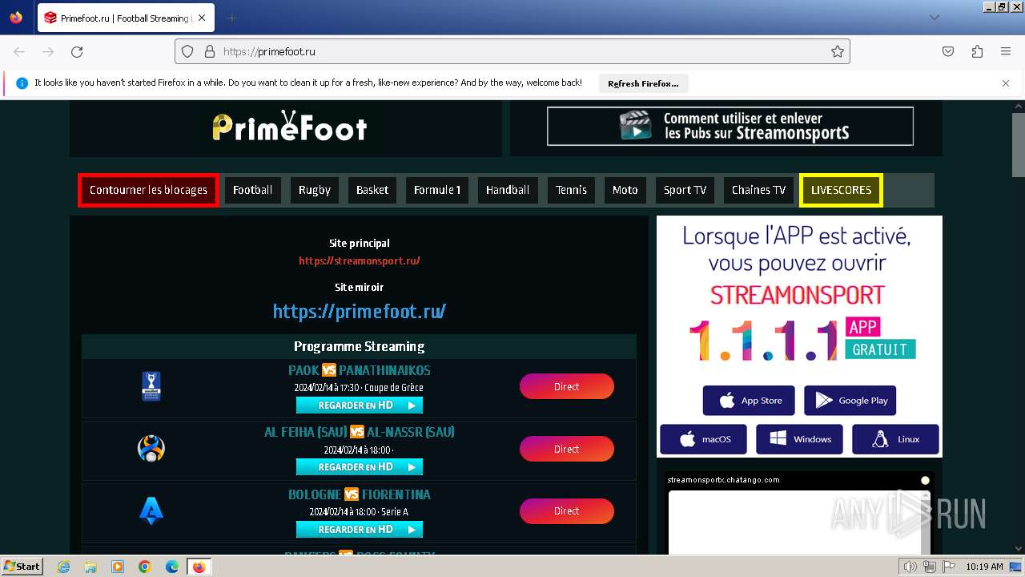Open the Extensions puzzle icon
The width and height of the screenshot is (1025, 577).
[977, 51]
